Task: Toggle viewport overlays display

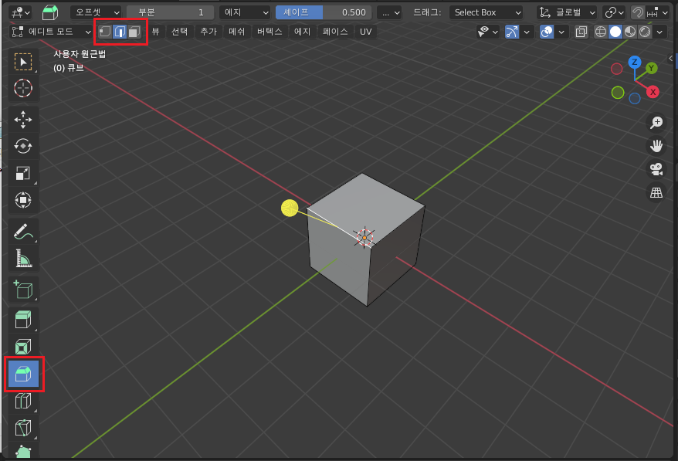Action: (547, 32)
